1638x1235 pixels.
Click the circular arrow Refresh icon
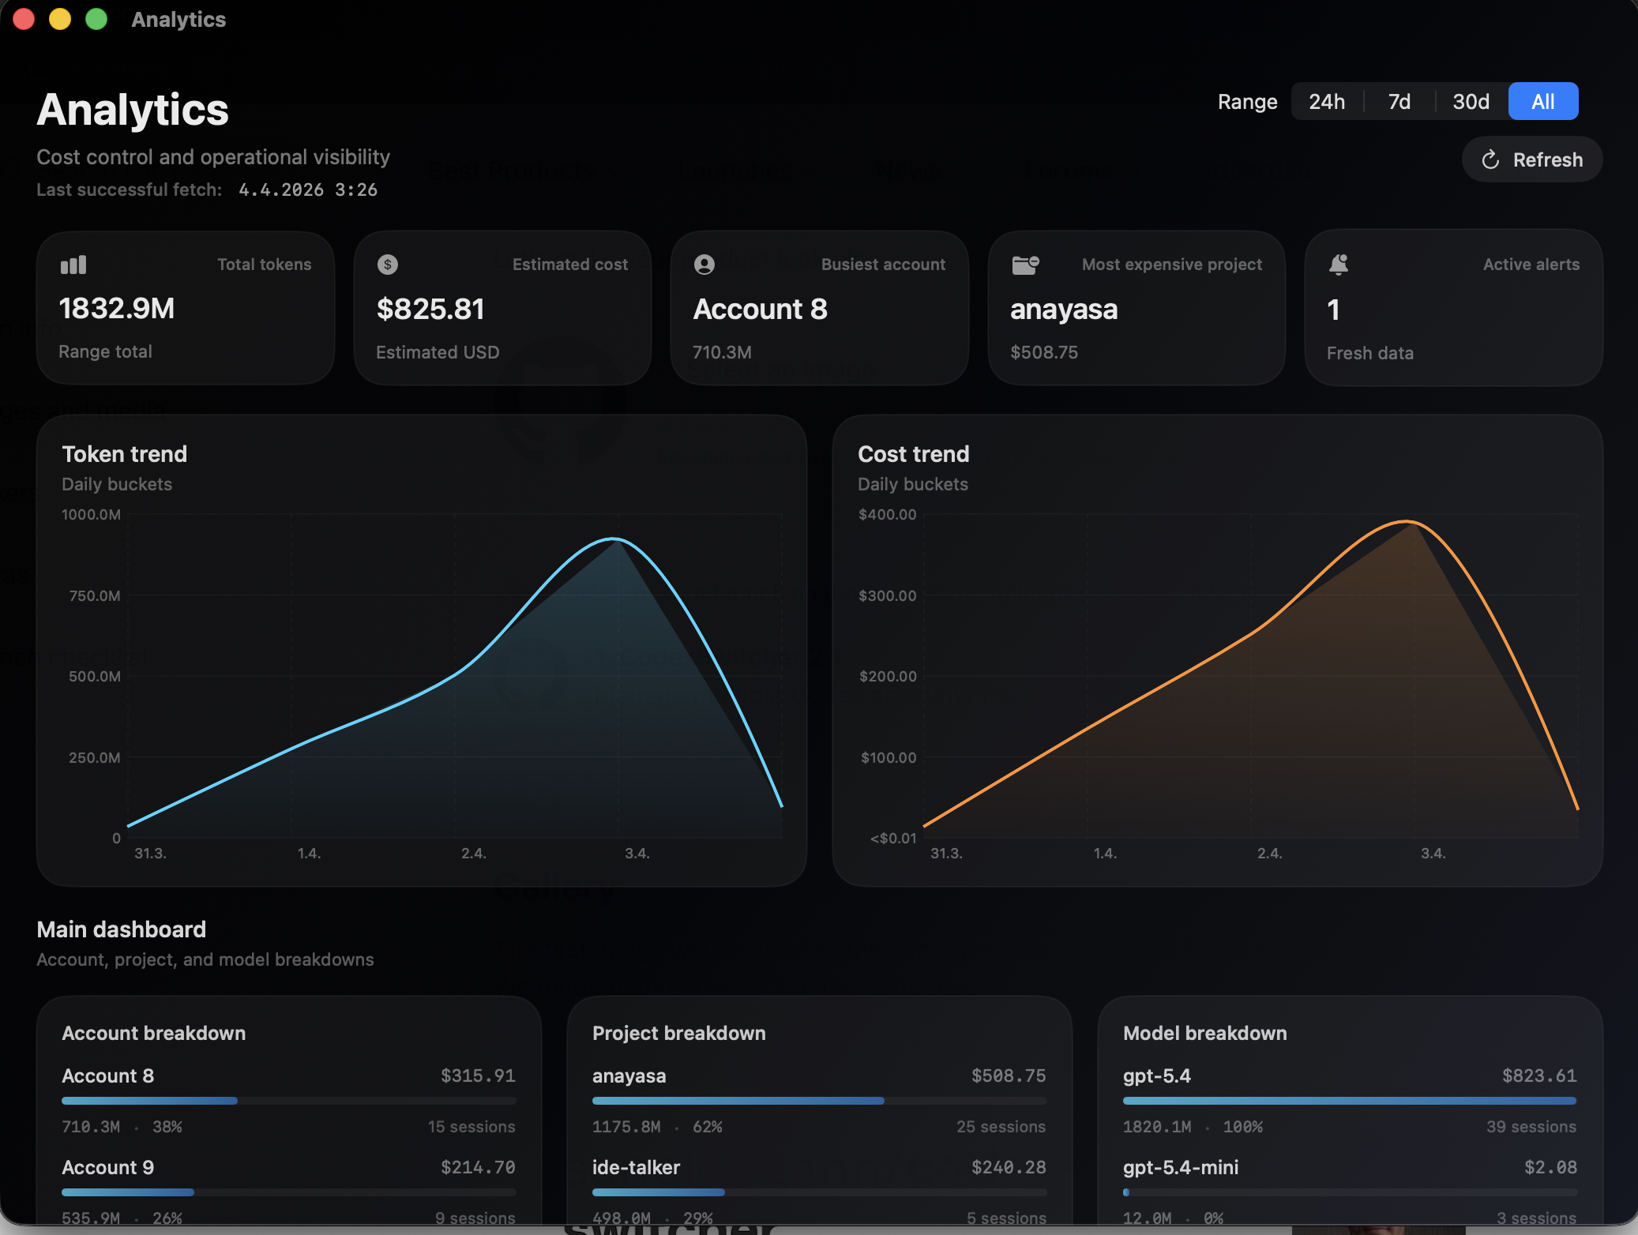pos(1490,160)
